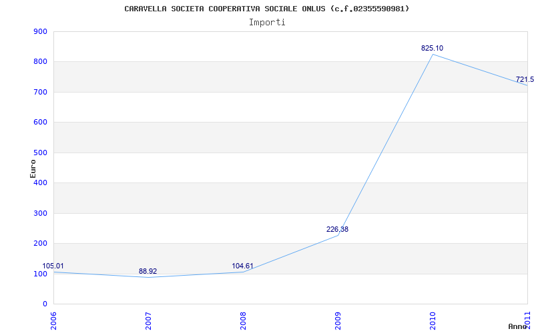The image size is (534, 333).
Task: Click the 300 y-axis value
Action: [x=40, y=213]
